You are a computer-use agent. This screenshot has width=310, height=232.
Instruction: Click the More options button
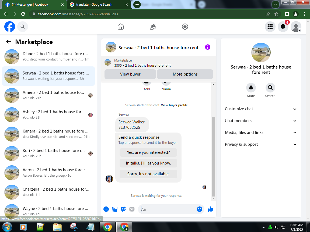click(x=185, y=74)
